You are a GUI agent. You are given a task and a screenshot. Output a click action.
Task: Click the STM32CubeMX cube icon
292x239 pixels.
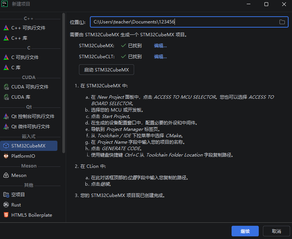pos(6,146)
